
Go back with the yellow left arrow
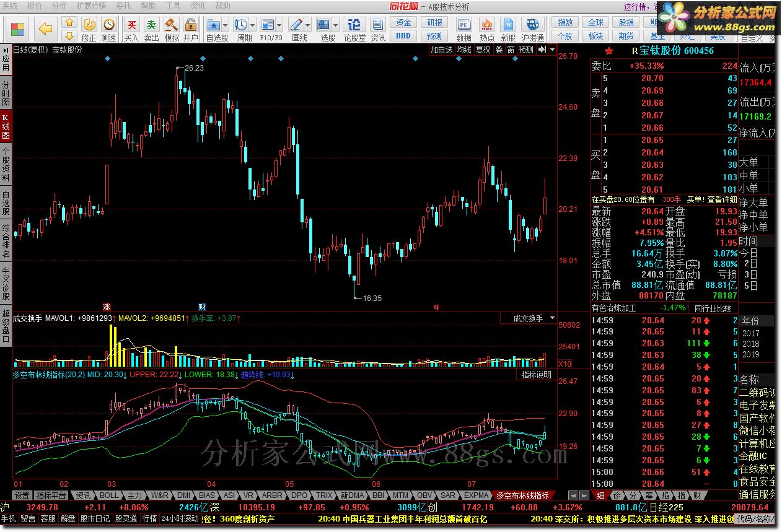(46, 28)
